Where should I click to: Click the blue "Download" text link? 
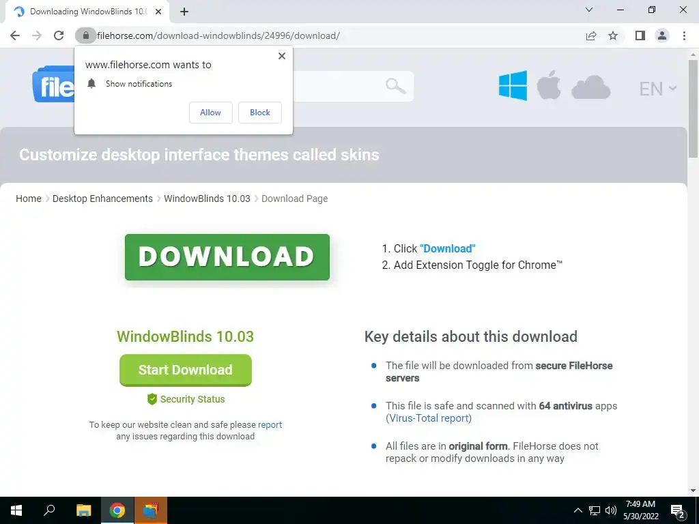coord(448,248)
